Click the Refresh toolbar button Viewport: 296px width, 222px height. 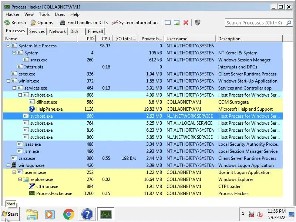15,23
